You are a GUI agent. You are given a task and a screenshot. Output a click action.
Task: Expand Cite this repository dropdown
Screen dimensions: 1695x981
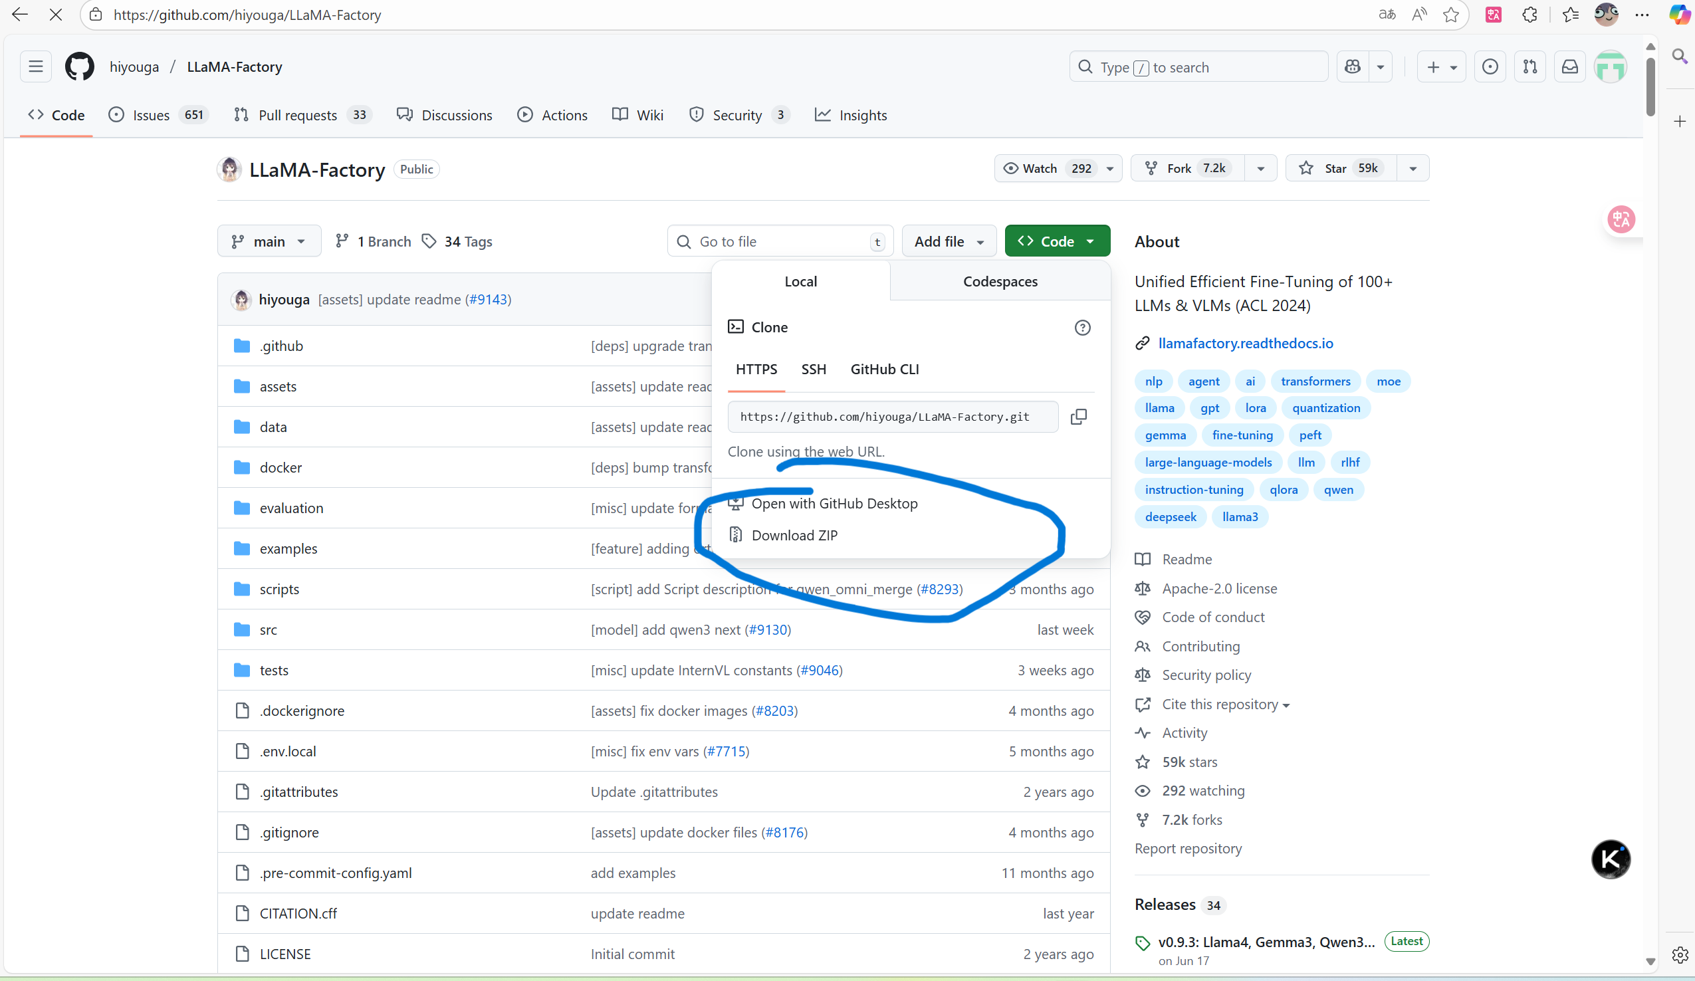click(1226, 704)
